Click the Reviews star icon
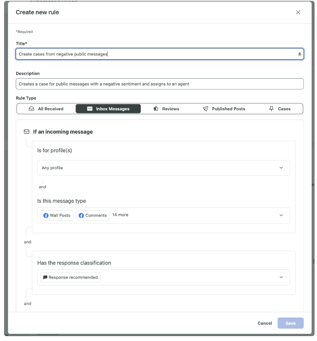The height and width of the screenshot is (341, 317). point(156,109)
